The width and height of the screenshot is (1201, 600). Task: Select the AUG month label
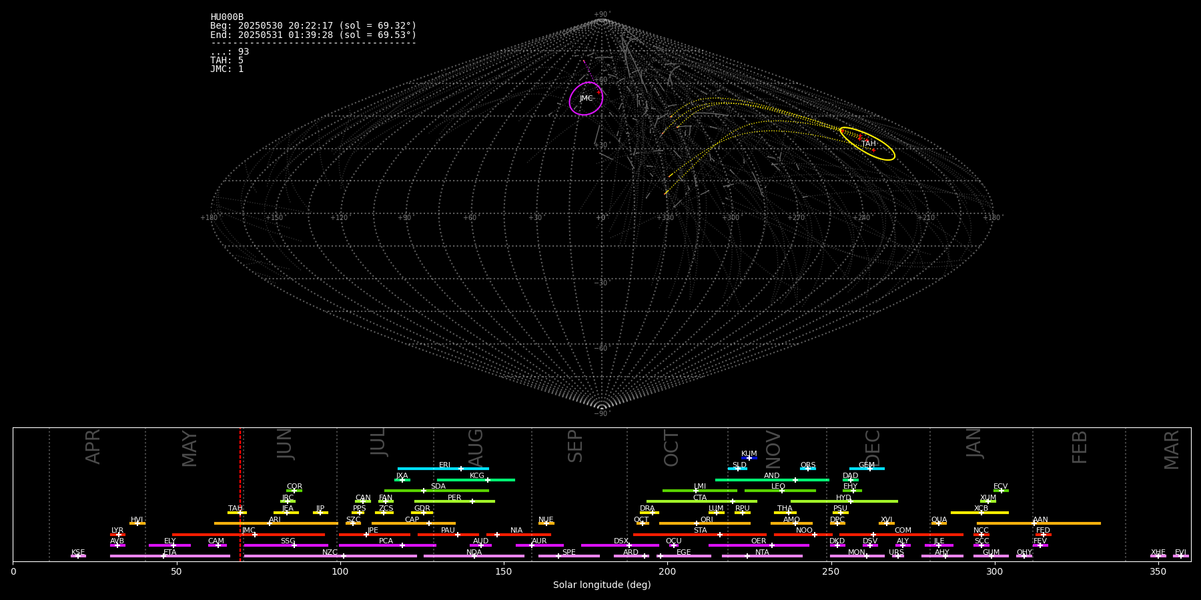pyautogui.click(x=476, y=447)
